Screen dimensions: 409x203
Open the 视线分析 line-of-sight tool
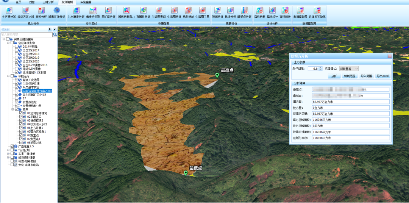[x=230, y=12]
